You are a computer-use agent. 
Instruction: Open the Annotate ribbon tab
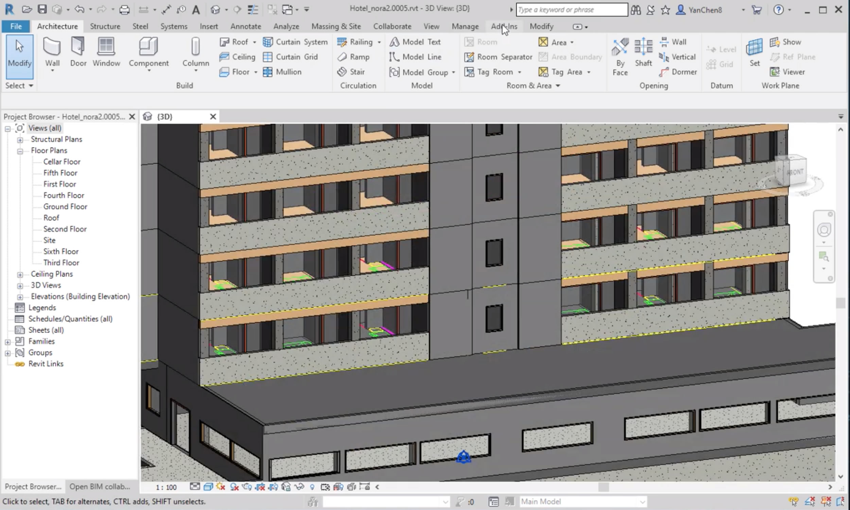(x=246, y=26)
